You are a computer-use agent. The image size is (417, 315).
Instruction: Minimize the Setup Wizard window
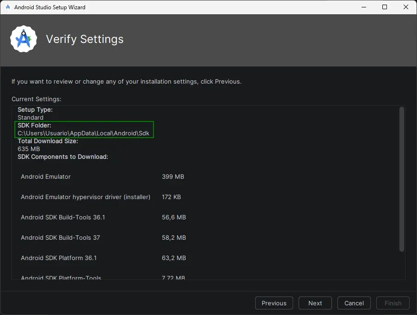(x=364, y=7)
